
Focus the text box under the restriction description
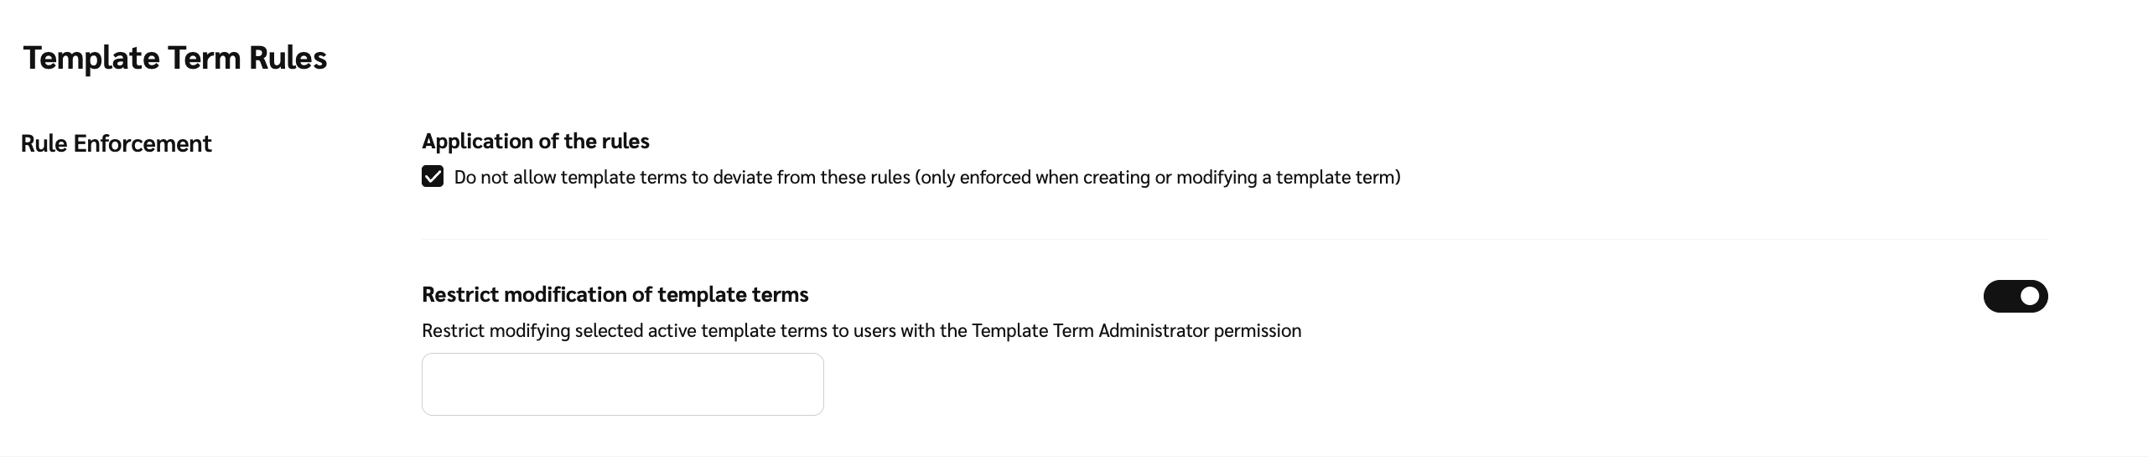(622, 384)
